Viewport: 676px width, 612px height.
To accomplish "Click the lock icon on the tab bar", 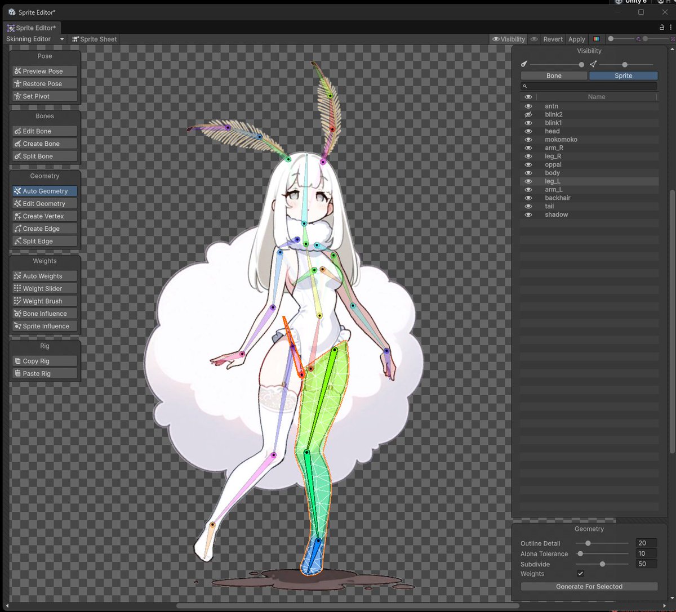I will pyautogui.click(x=662, y=27).
